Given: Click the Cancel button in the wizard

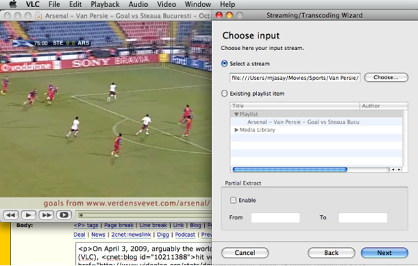Looking at the screenshot, I should coord(245,253).
